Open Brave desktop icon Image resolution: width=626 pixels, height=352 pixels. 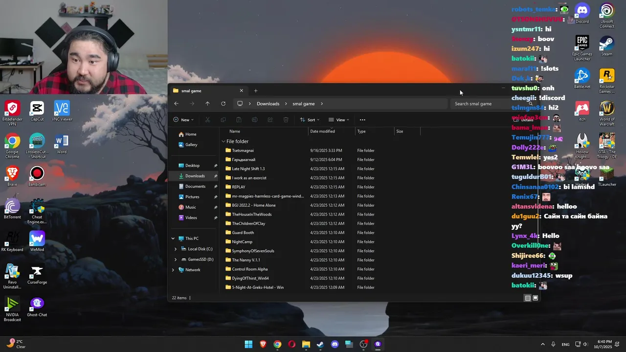coord(12,176)
